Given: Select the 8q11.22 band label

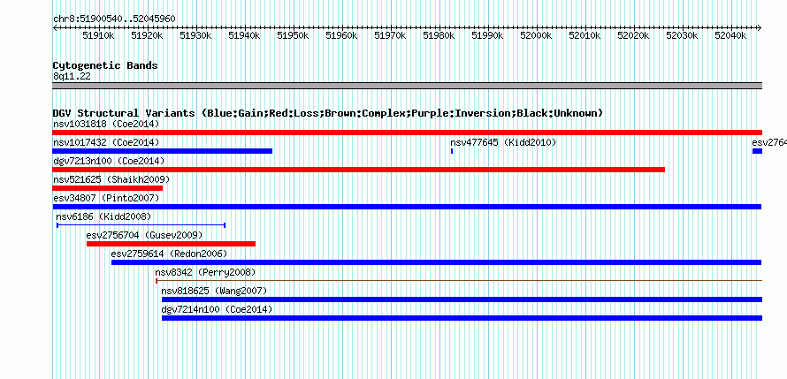Looking at the screenshot, I should tap(72, 76).
